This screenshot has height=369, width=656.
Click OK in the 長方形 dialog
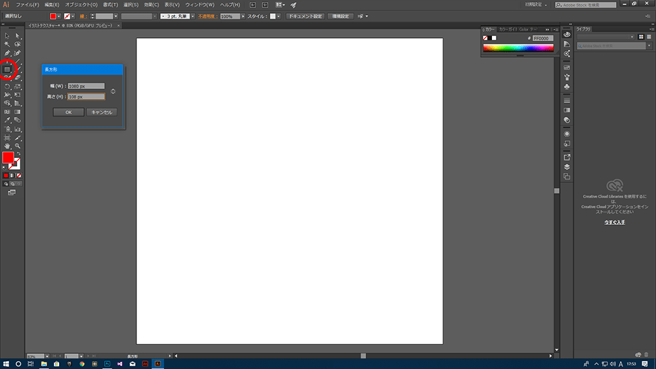point(68,112)
